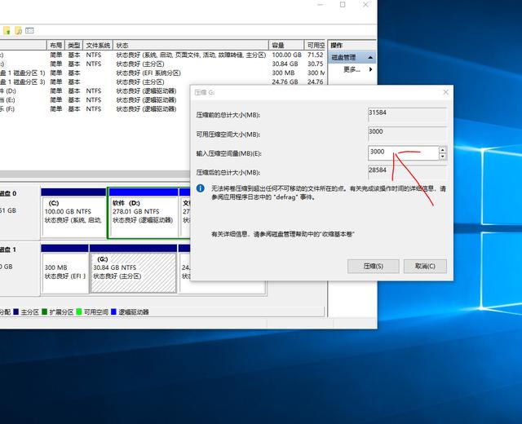The width and height of the screenshot is (522, 424).
Task: Cancel with the 取消(C) button
Action: [425, 267]
